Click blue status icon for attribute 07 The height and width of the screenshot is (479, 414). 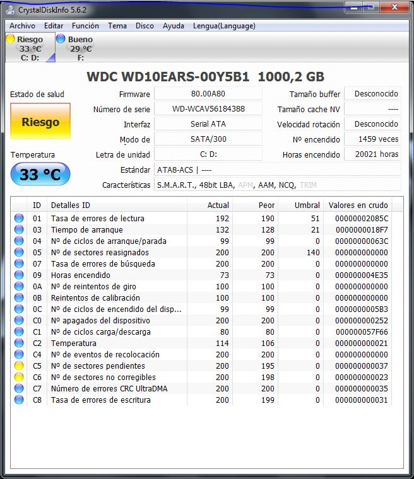19,263
